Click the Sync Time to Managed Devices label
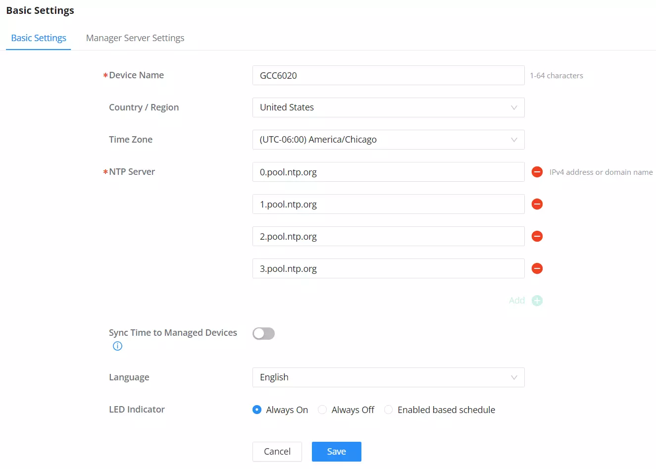656x469 pixels. pos(173,333)
